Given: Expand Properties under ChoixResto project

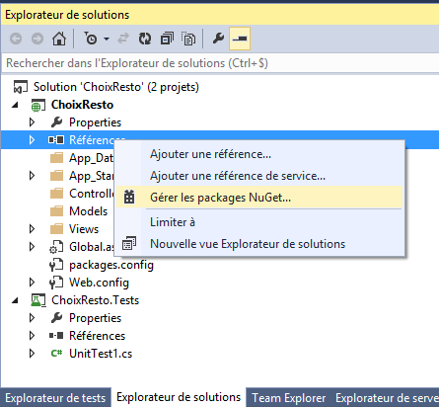Looking at the screenshot, I should coord(32,122).
